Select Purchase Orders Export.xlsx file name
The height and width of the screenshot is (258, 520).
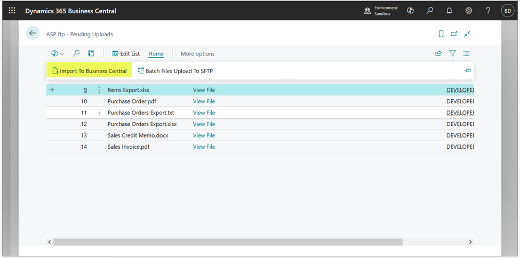pos(142,124)
